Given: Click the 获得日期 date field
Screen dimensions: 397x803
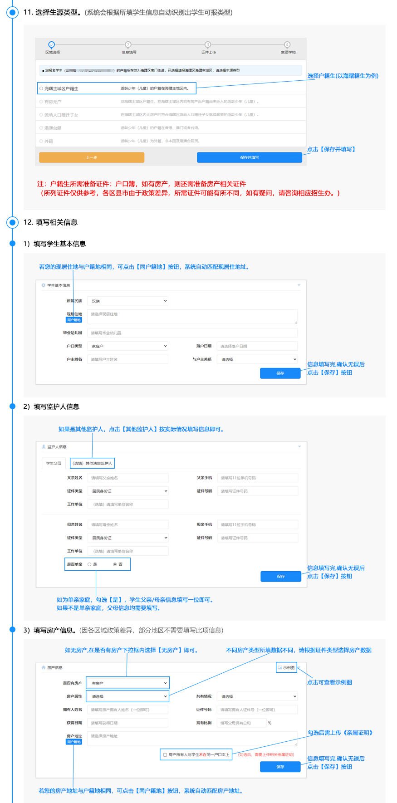Looking at the screenshot, I should [x=128, y=723].
